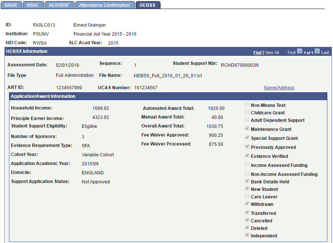Go to Last row link
The image size is (333, 243).
(325, 52)
